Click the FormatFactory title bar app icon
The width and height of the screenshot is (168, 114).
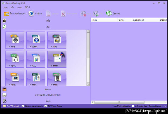coord(3,3)
